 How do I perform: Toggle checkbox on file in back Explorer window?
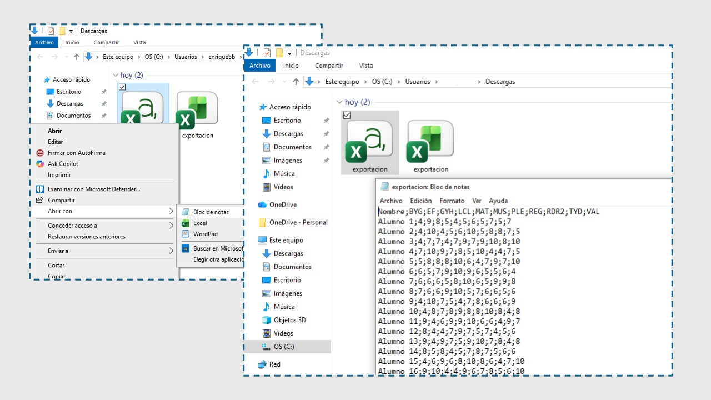122,87
